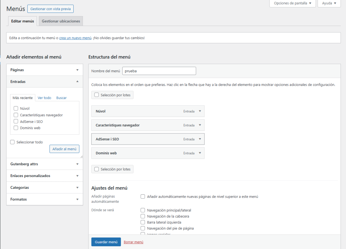This screenshot has height=249, width=346.
Task: Expand the Gutenberg attrs section
Action: pyautogui.click(x=77, y=164)
